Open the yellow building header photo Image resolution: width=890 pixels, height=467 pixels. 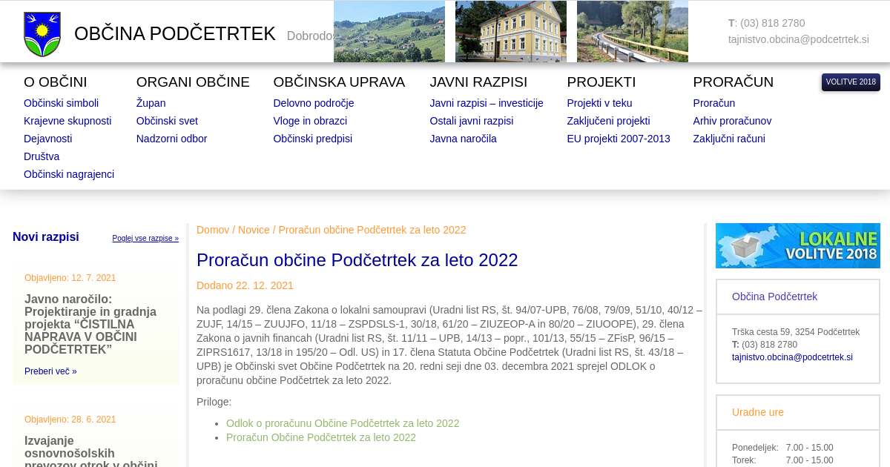(510, 32)
